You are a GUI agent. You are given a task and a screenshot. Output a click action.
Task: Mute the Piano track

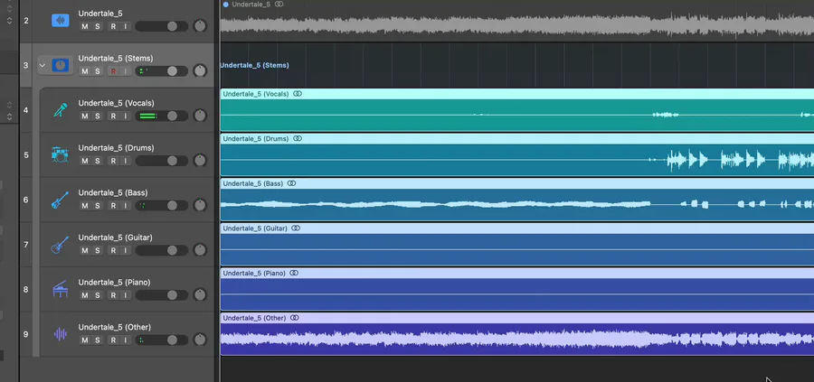pyautogui.click(x=85, y=295)
